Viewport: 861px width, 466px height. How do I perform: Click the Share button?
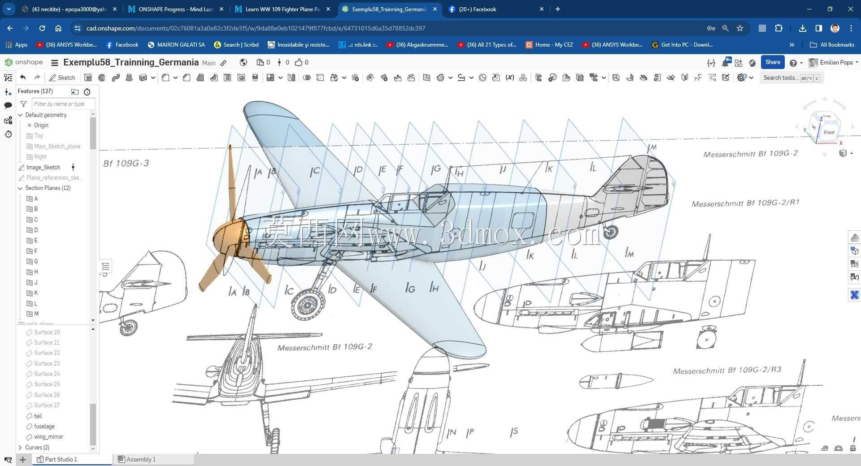click(x=773, y=62)
